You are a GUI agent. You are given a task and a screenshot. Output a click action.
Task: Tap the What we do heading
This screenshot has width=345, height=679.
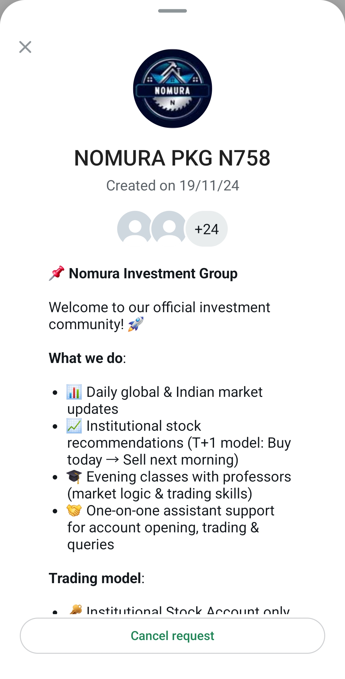86,358
